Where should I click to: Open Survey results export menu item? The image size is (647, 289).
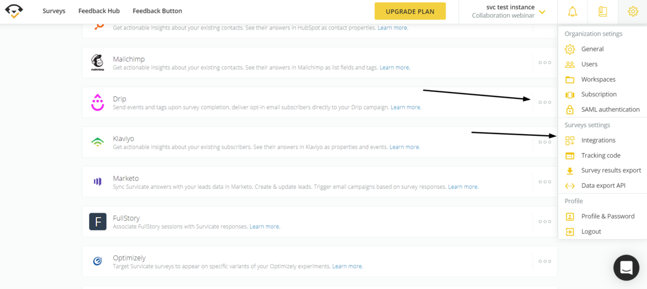611,171
